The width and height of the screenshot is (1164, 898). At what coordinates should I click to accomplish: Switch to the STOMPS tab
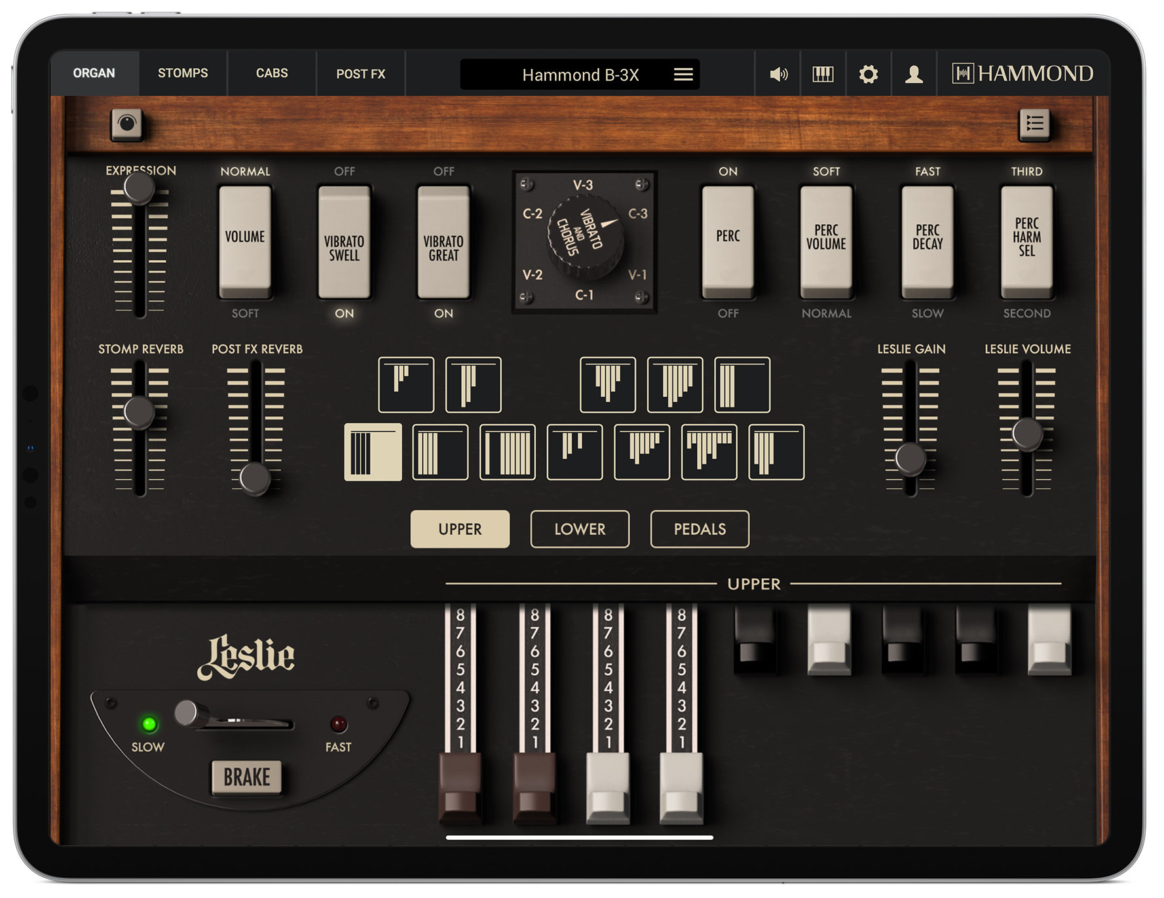click(183, 73)
